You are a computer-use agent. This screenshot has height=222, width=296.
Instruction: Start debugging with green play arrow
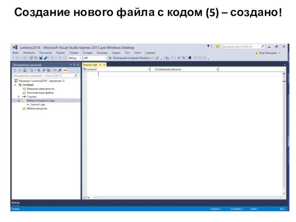(110, 58)
